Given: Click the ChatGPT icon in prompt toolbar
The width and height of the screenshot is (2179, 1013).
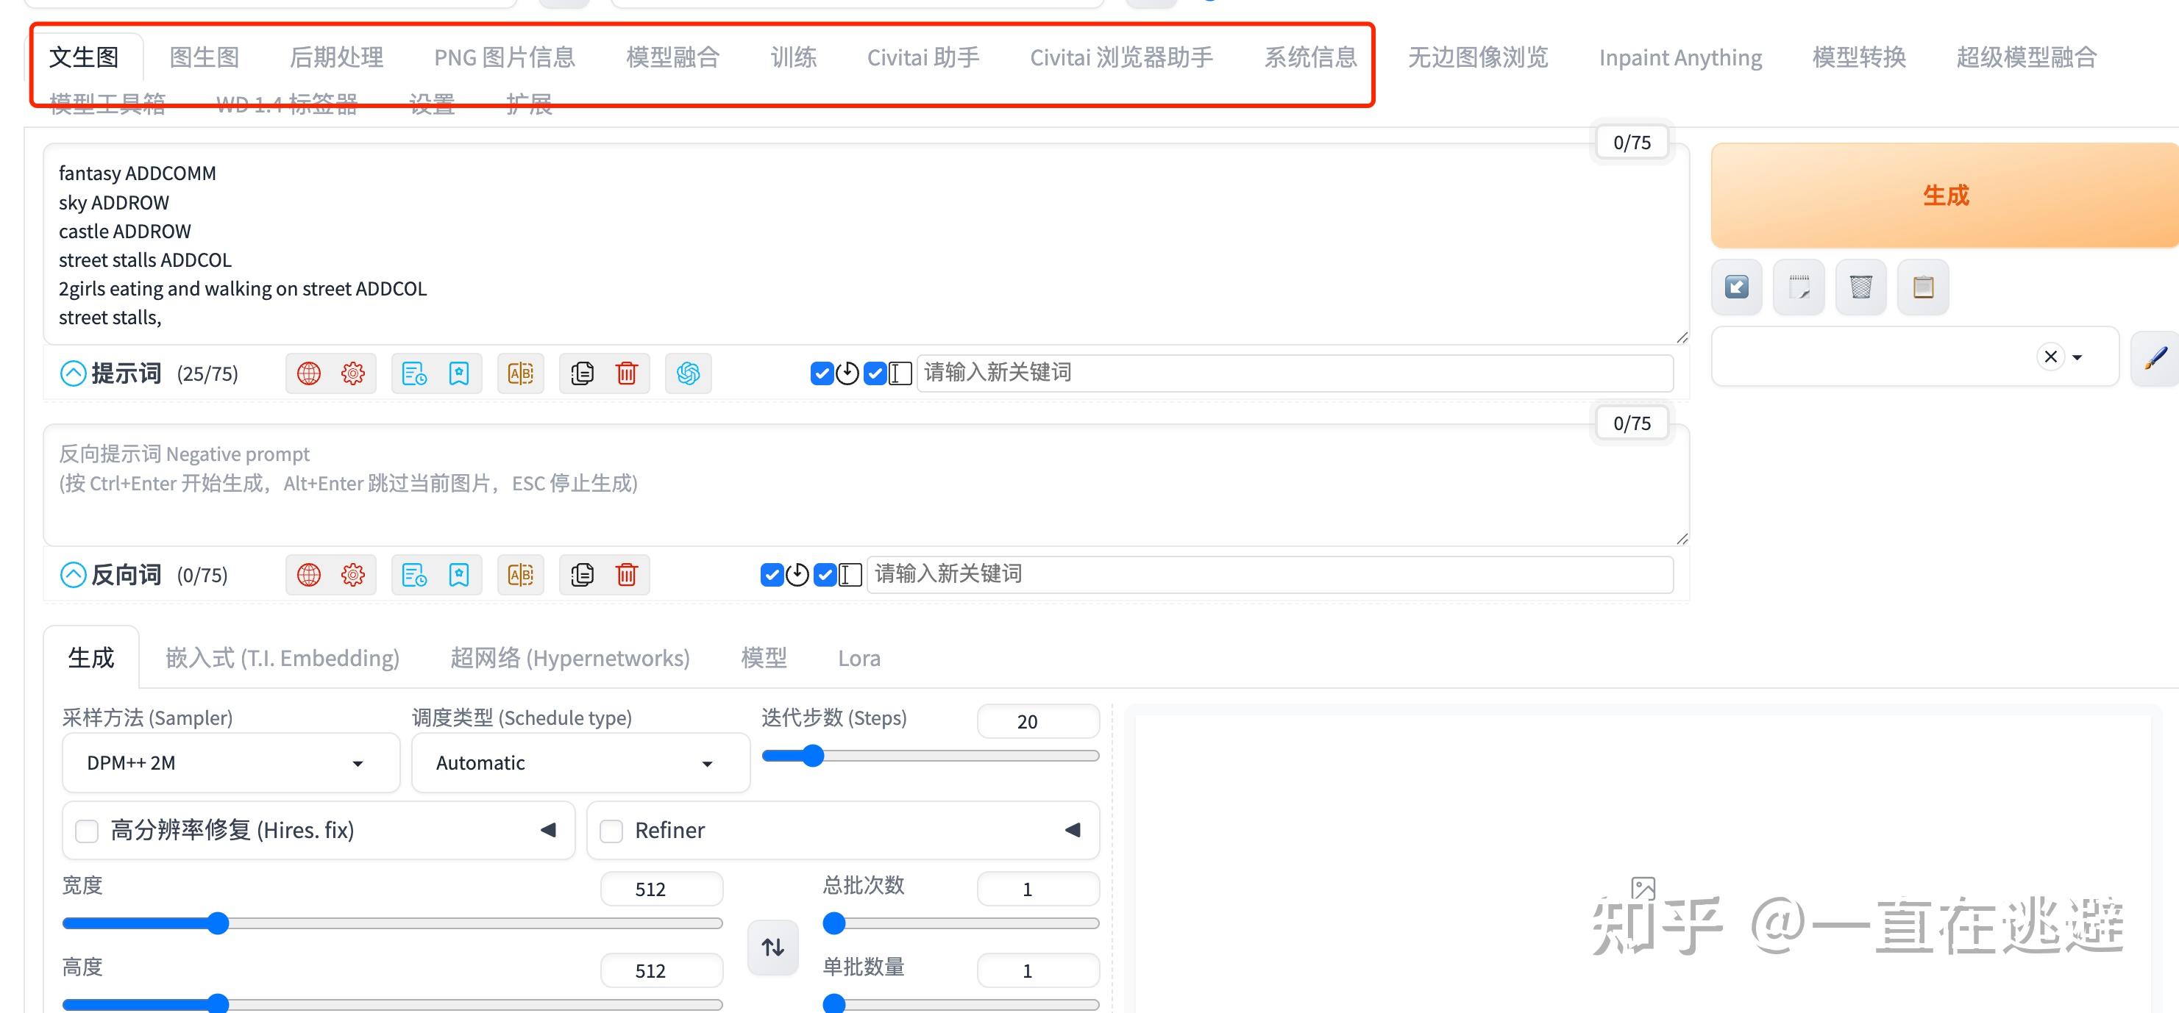Looking at the screenshot, I should click(689, 373).
